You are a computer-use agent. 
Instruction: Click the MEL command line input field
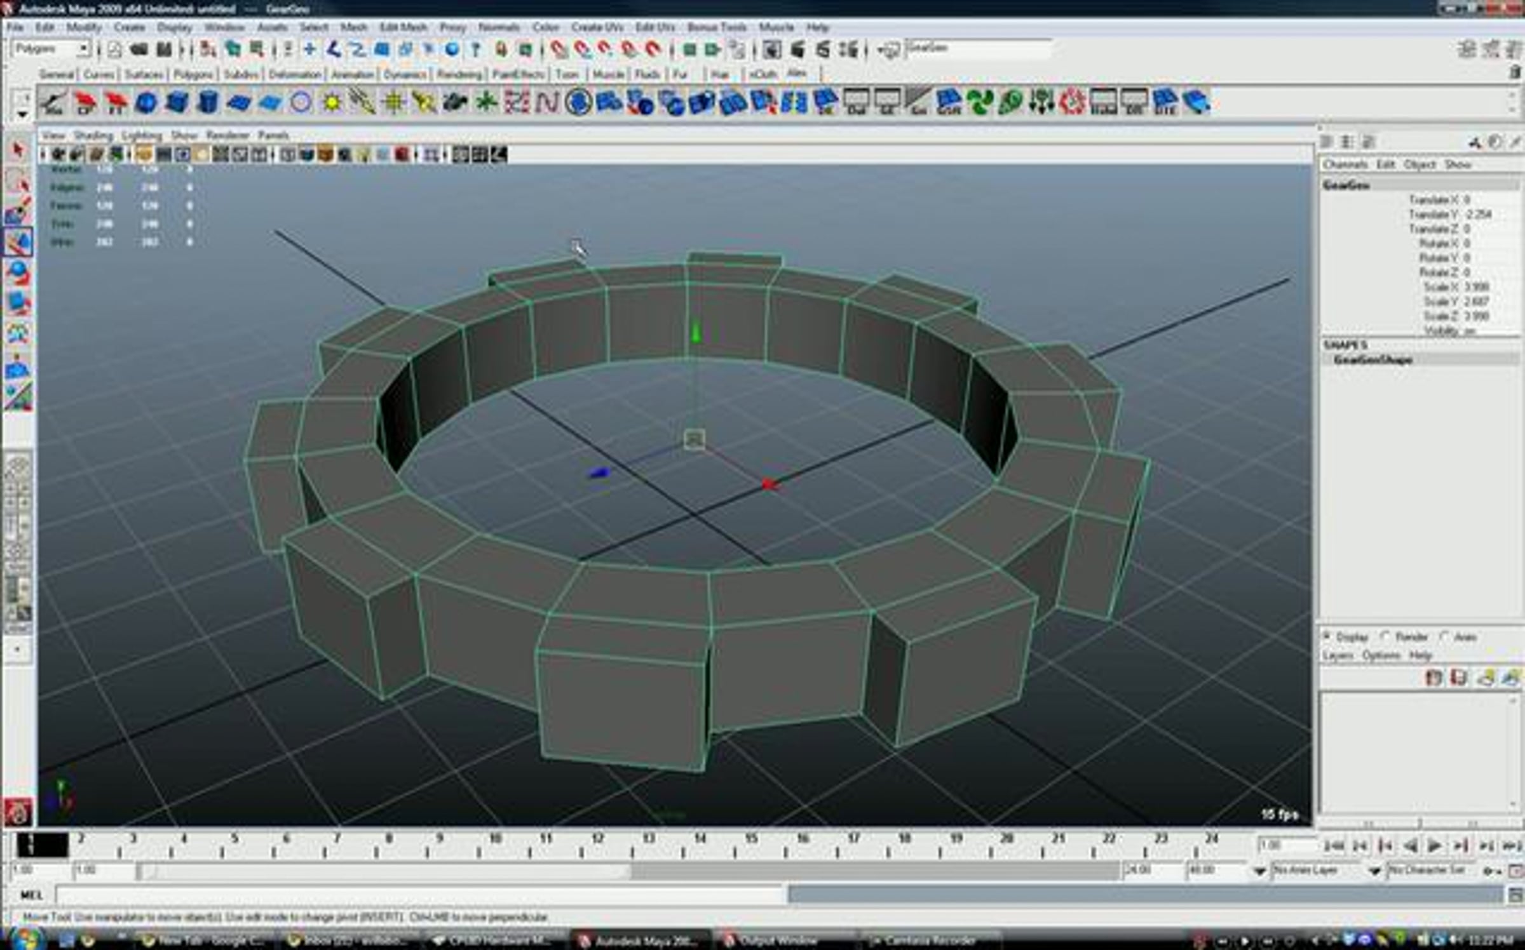coord(421,895)
